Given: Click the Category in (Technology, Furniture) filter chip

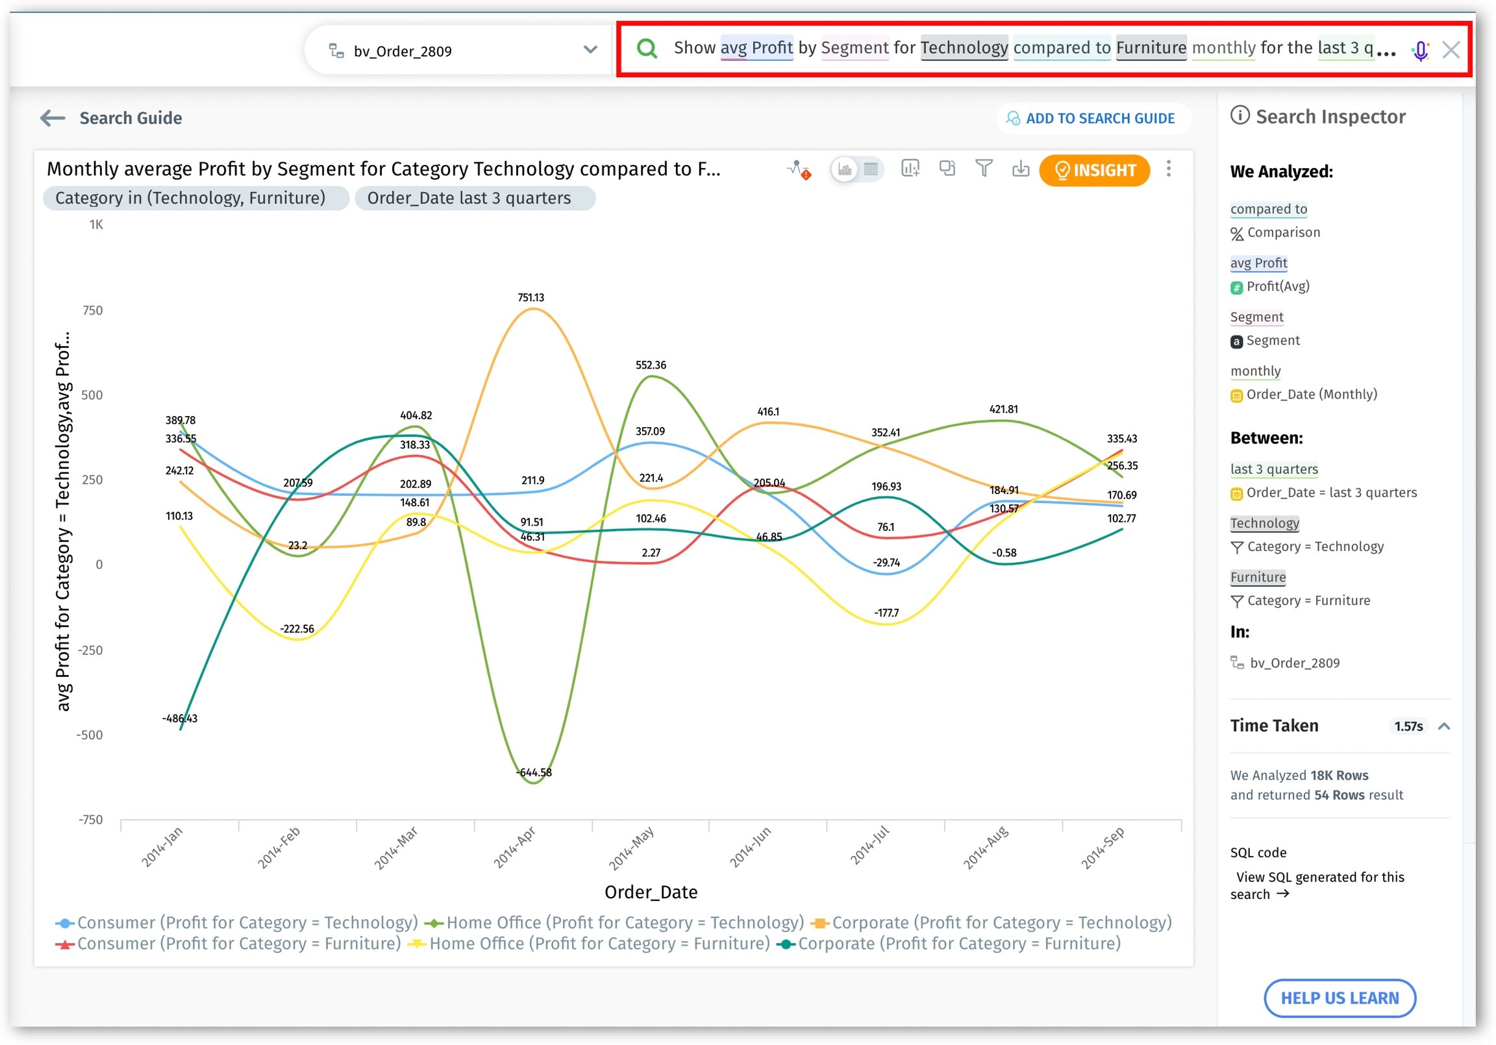Looking at the screenshot, I should point(190,198).
